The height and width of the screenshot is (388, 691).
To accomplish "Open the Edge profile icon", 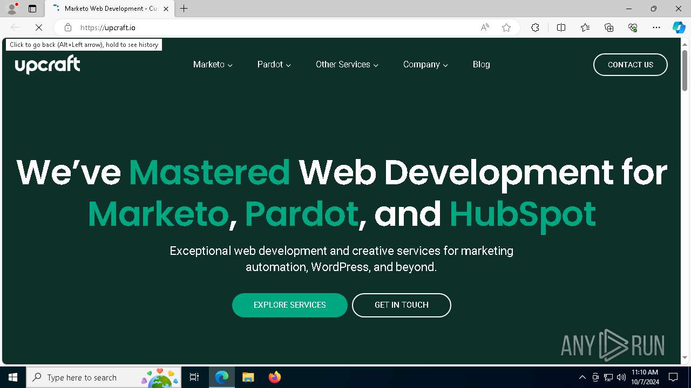I will click(12, 9).
